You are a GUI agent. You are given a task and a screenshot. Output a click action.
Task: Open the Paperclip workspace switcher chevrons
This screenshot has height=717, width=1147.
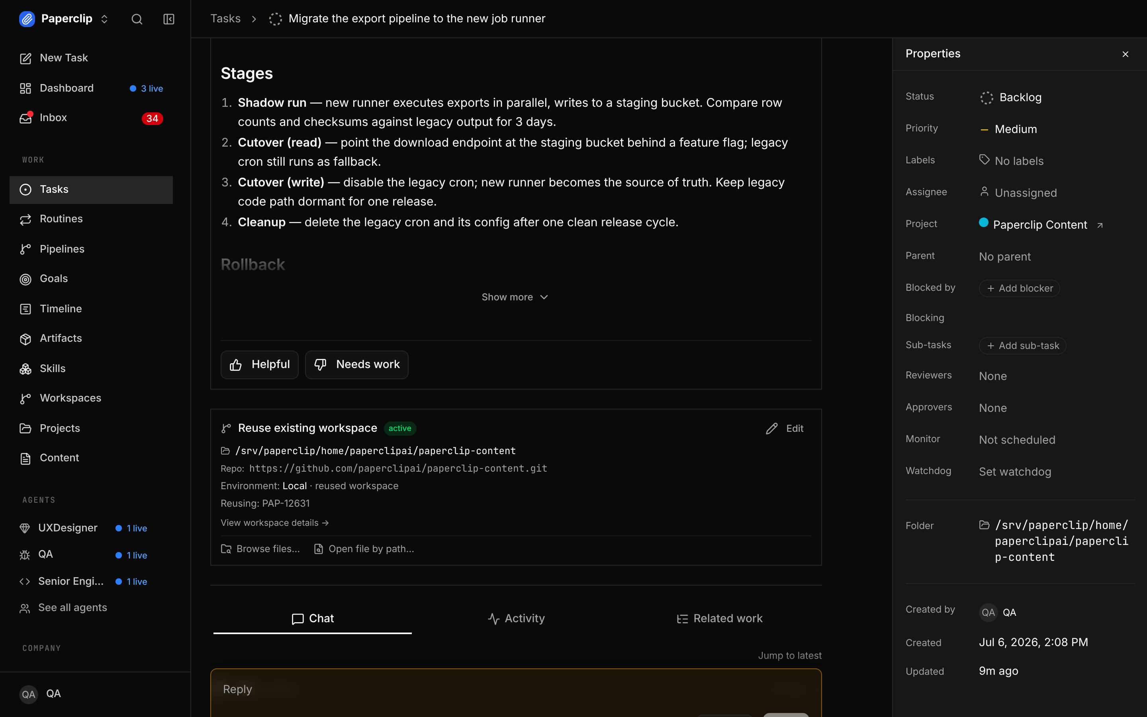(x=104, y=19)
